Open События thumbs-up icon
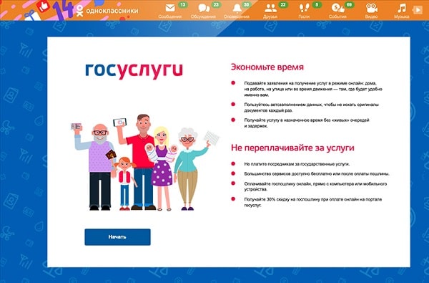The width and height of the screenshot is (429, 283). 338,8
